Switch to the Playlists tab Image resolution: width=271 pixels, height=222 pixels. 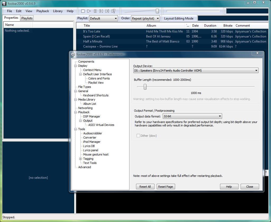point(27,18)
